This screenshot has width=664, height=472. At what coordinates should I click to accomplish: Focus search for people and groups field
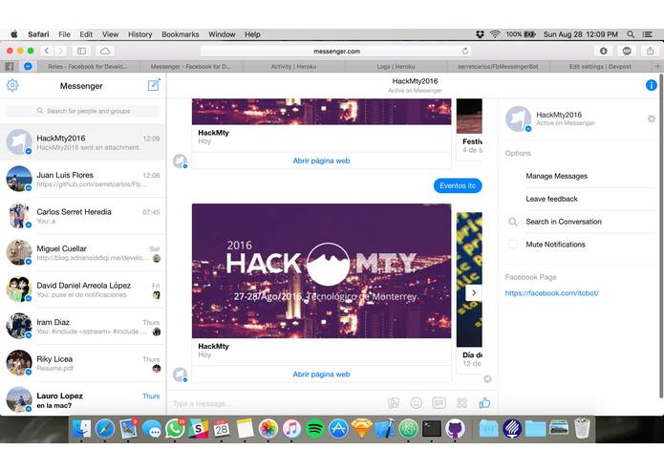point(82,111)
